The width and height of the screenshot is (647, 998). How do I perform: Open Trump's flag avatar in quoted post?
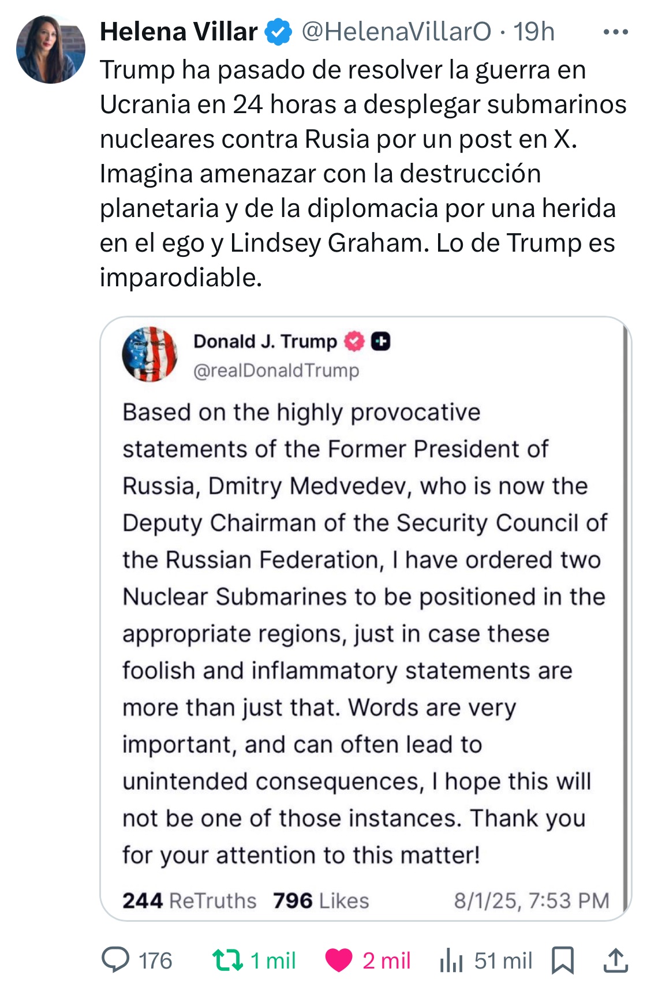[x=150, y=354]
